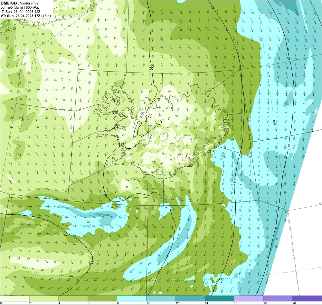322x305 pixels.
Task: Choose the 14–16 m/s dark teal swatch
Action: tap(220, 298)
